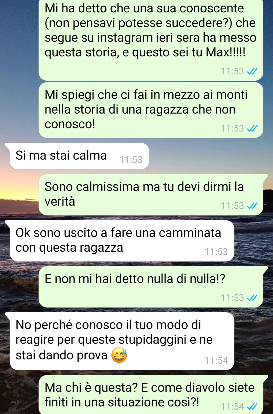Select the 'Si ma stai calma' message bubble
Screen dimensions: 273x414
pyautogui.click(x=79, y=156)
